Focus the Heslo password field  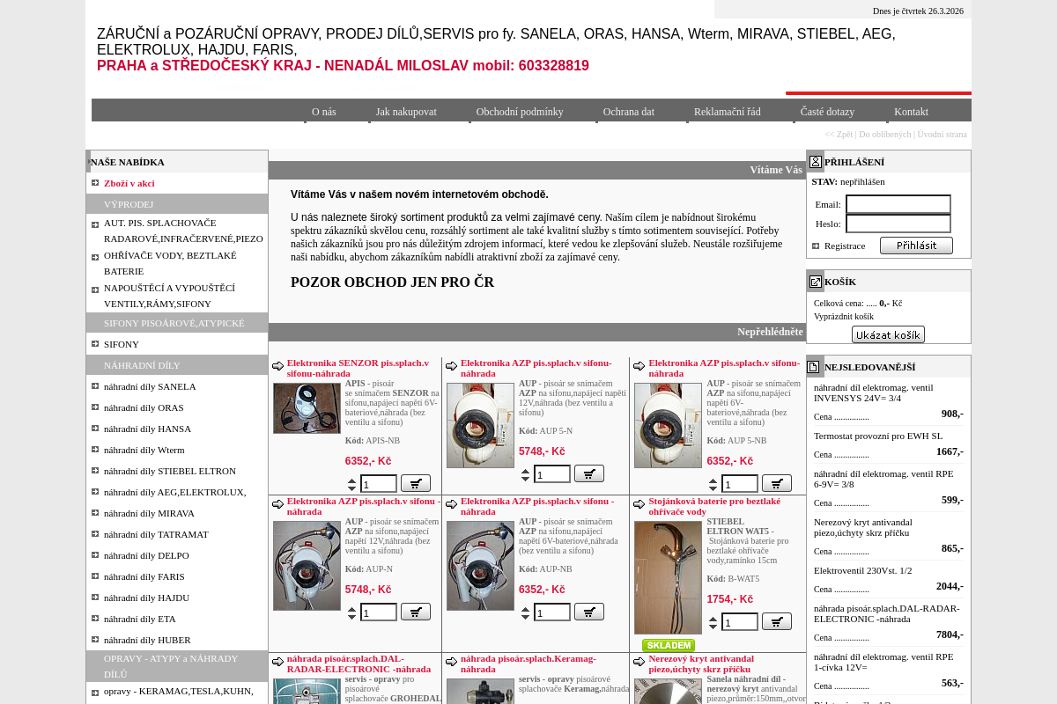pos(898,224)
